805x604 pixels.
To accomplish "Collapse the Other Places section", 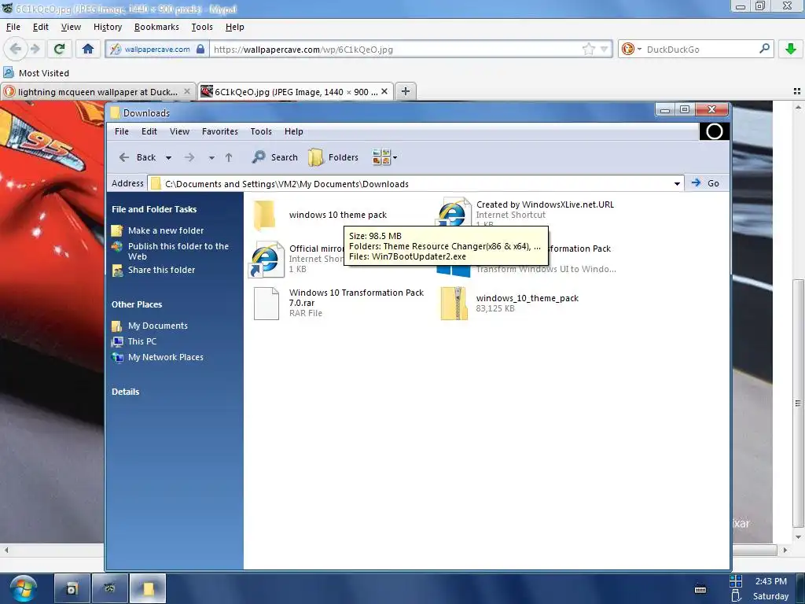I will click(x=137, y=304).
